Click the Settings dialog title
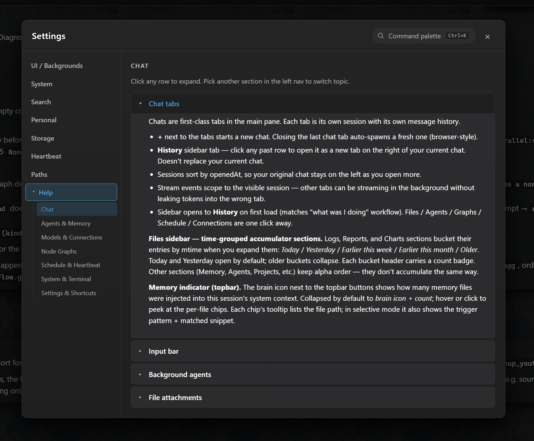The height and width of the screenshot is (441, 534). tap(49, 36)
